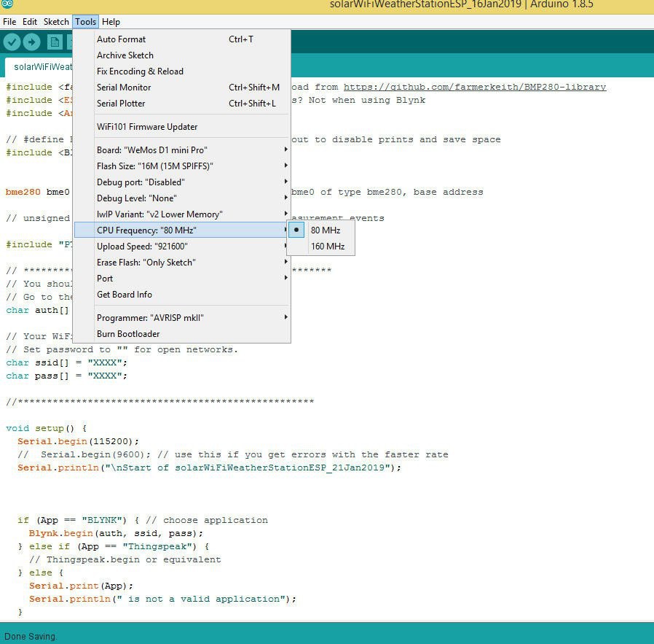Open the File menu

point(9,22)
